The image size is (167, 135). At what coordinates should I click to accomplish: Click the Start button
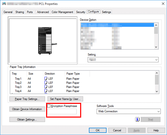click(151, 120)
